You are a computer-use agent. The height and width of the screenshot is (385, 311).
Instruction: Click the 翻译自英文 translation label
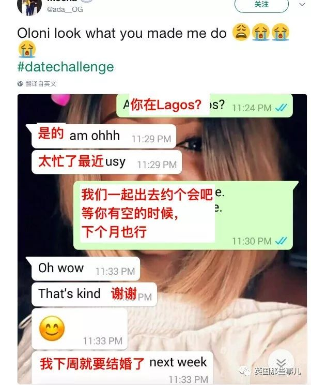click(41, 84)
